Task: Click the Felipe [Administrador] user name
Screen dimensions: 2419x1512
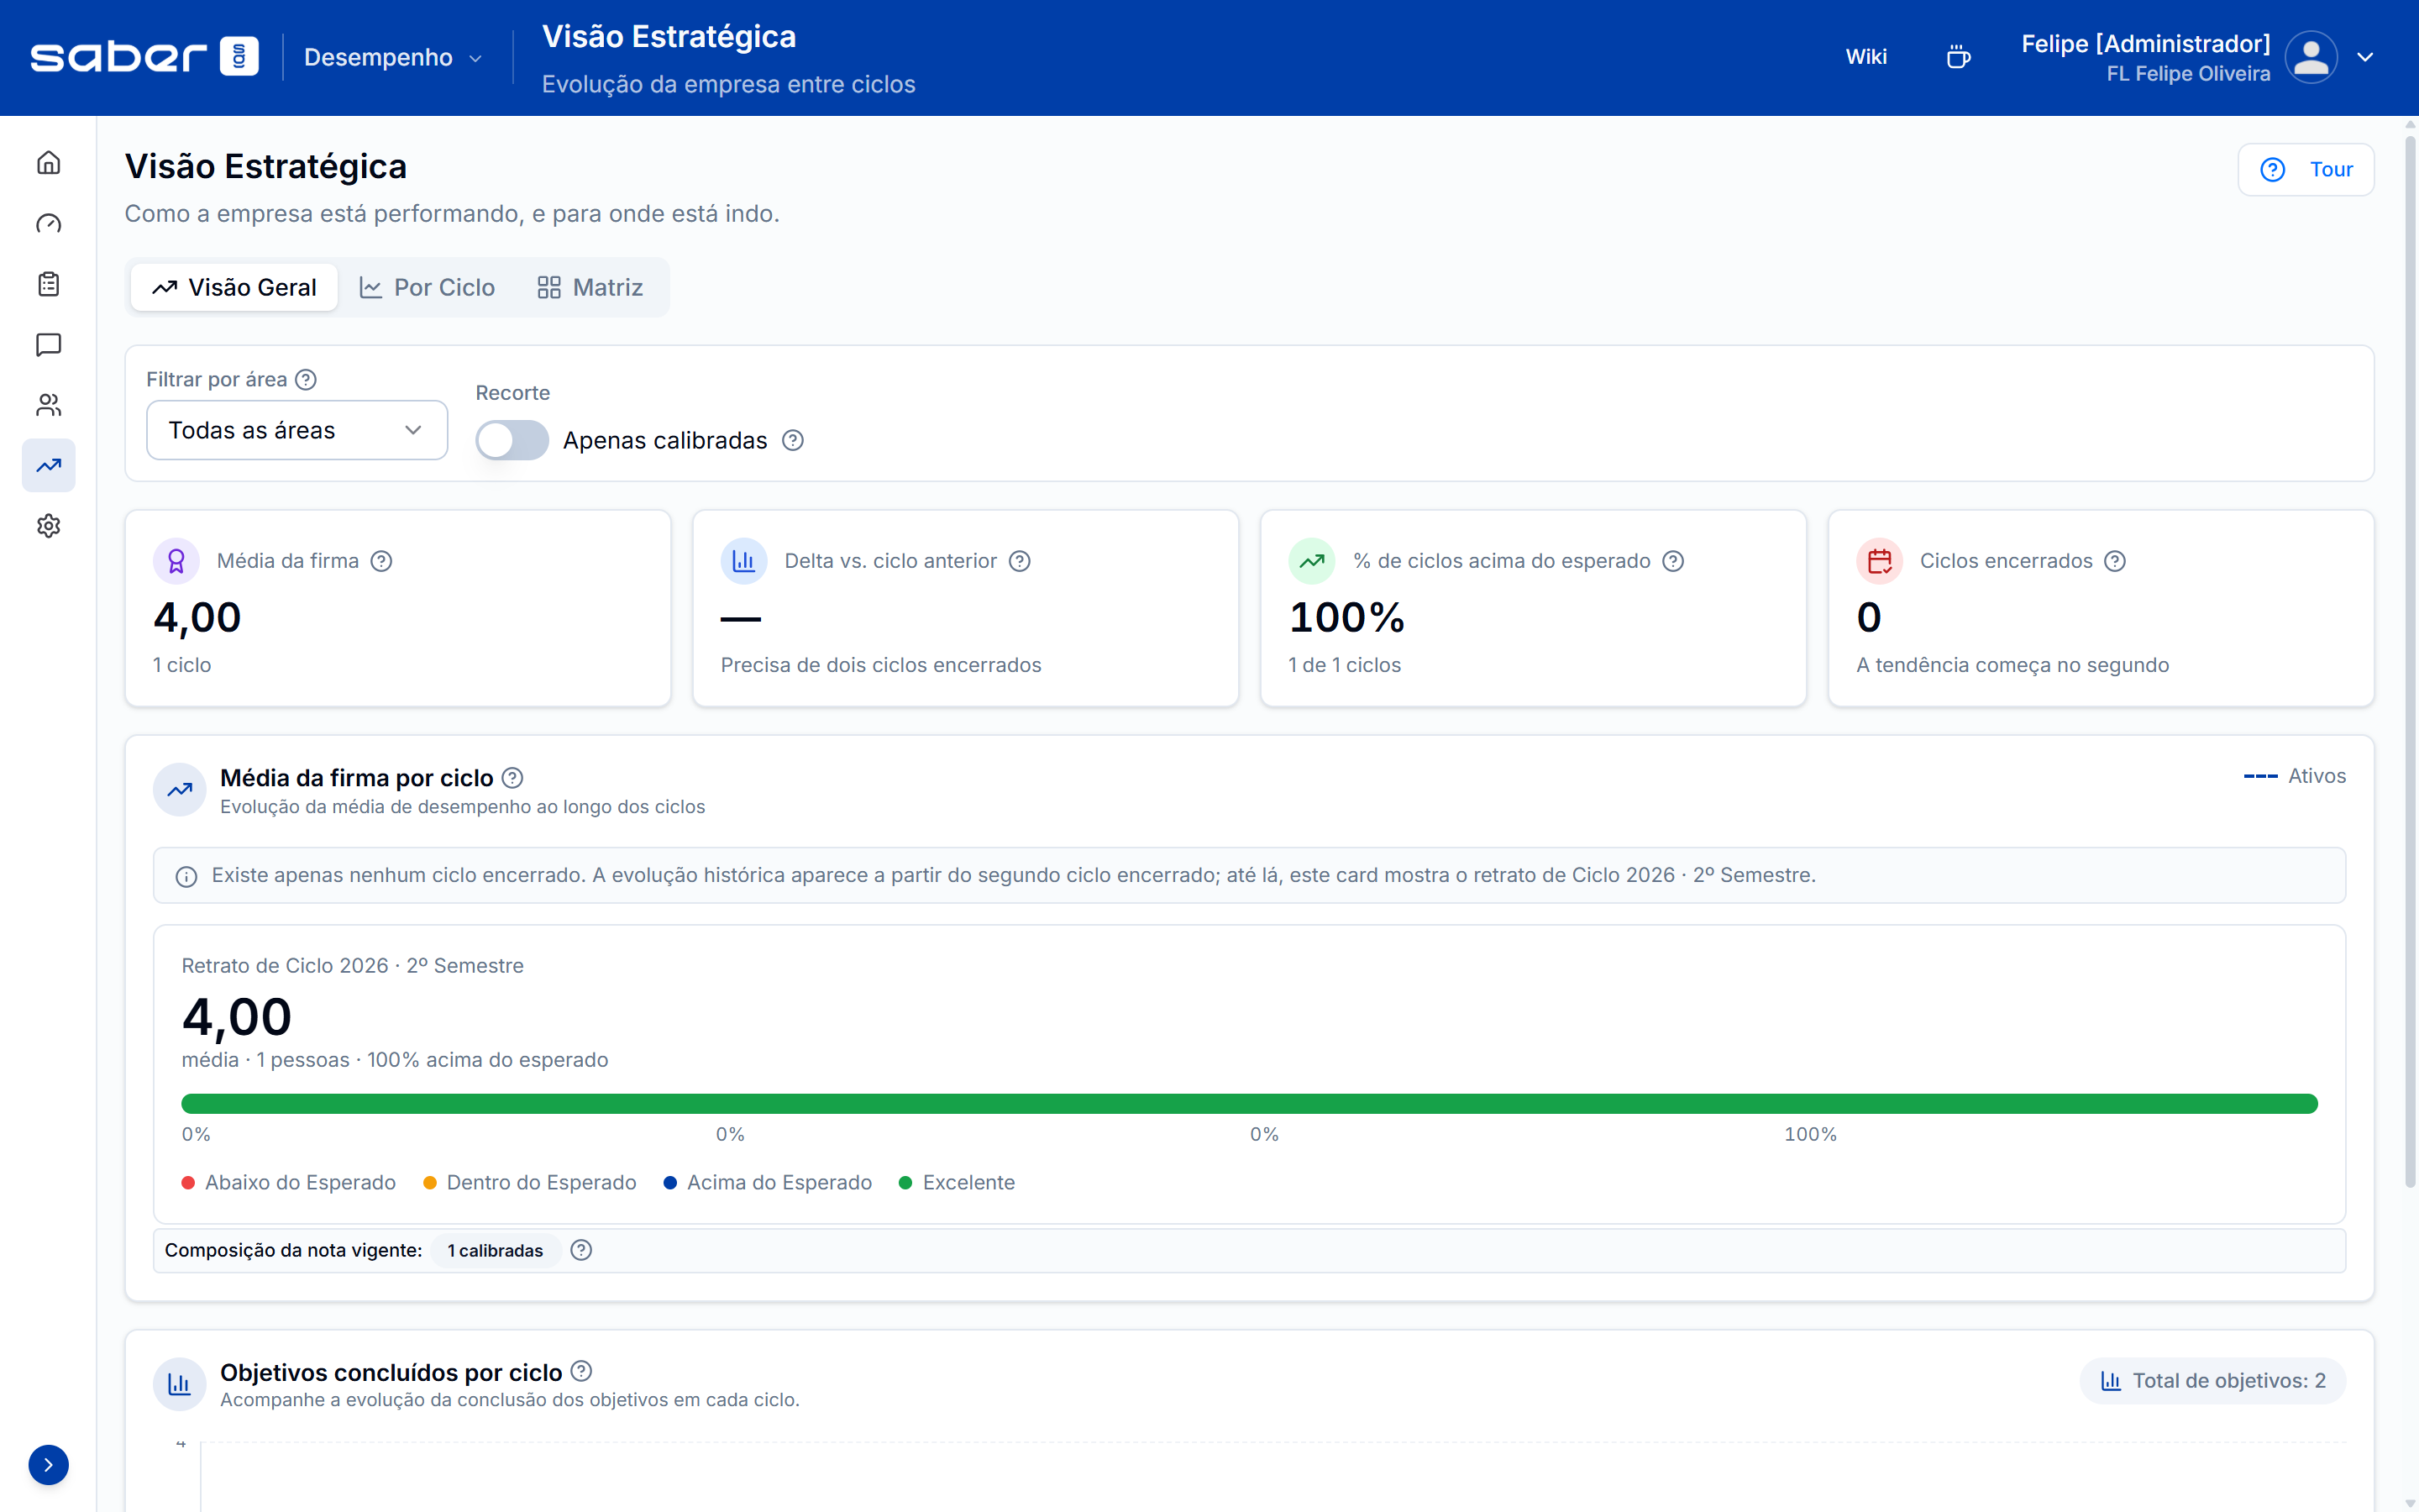Action: [x=2145, y=44]
